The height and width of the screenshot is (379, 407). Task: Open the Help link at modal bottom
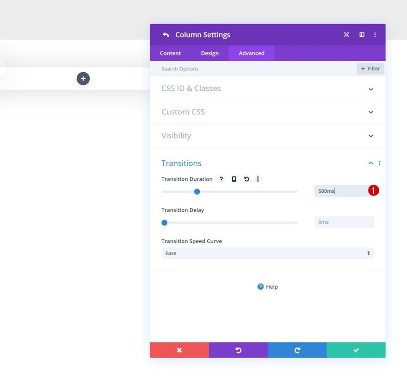pyautogui.click(x=267, y=286)
